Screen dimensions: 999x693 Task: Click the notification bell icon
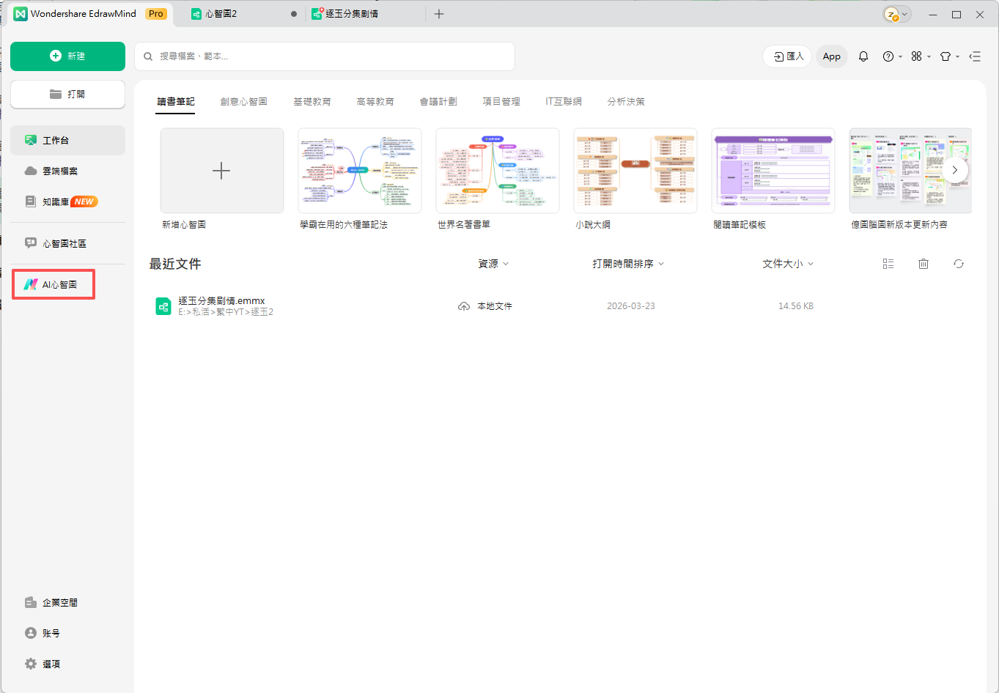863,56
